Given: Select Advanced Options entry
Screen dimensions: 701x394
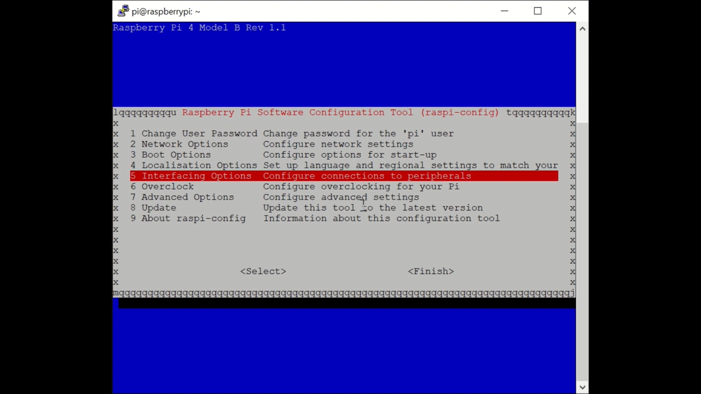Looking at the screenshot, I should click(x=187, y=197).
